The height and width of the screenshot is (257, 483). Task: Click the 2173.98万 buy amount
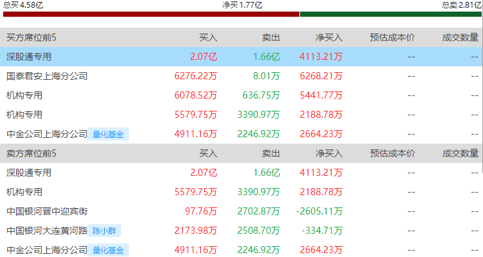(x=196, y=231)
